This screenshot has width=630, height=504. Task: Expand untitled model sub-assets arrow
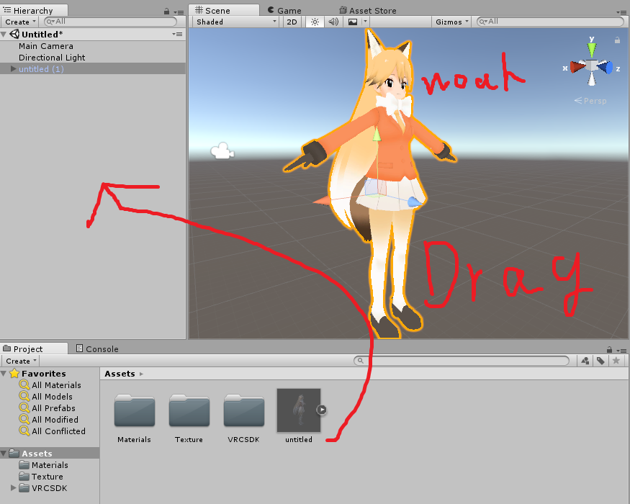[x=321, y=410]
